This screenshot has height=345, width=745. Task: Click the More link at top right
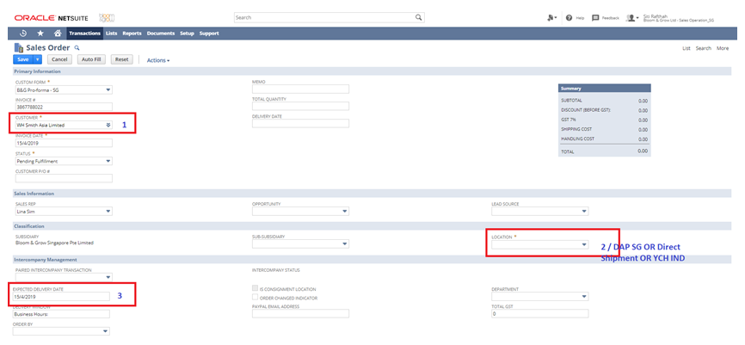[x=723, y=48]
